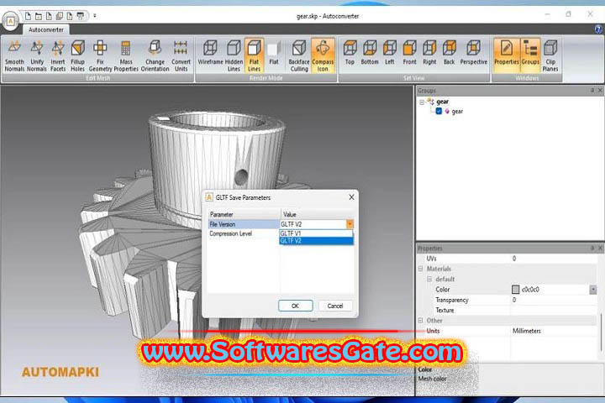Viewport: 605px width, 403px height.
Task: Click the UVs property row
Action: click(508, 259)
